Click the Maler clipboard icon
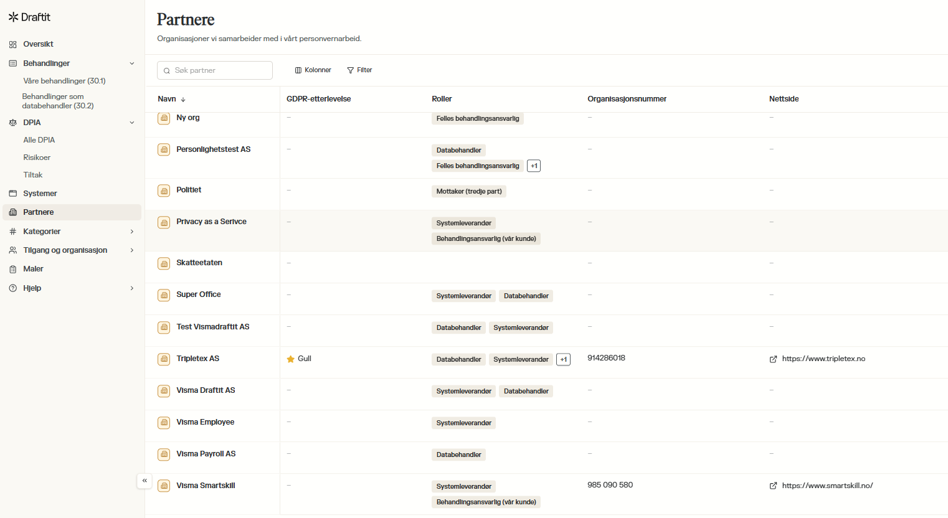 tap(12, 269)
